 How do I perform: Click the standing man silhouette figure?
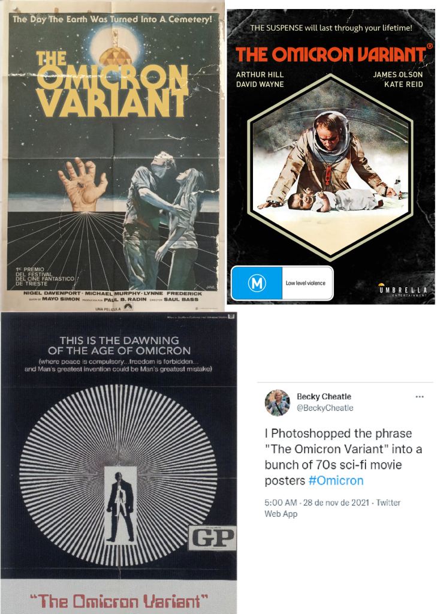point(120,507)
